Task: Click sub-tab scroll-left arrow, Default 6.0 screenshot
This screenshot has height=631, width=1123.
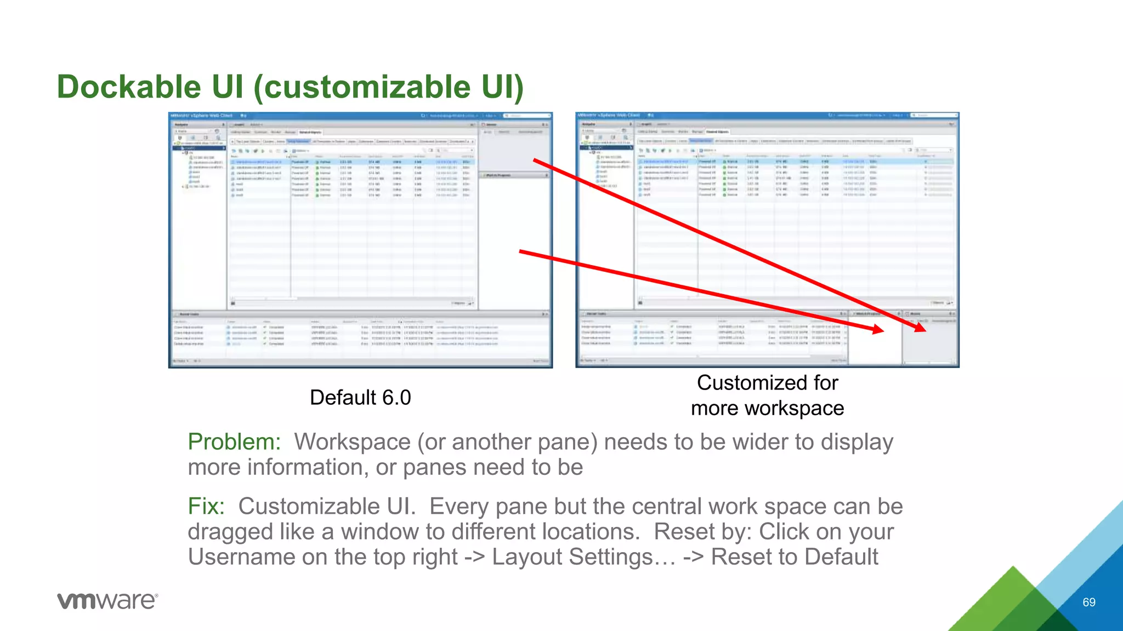Action: tap(232, 141)
